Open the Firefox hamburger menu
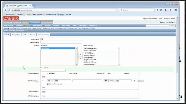This screenshot has width=186, height=104. tap(176, 10)
